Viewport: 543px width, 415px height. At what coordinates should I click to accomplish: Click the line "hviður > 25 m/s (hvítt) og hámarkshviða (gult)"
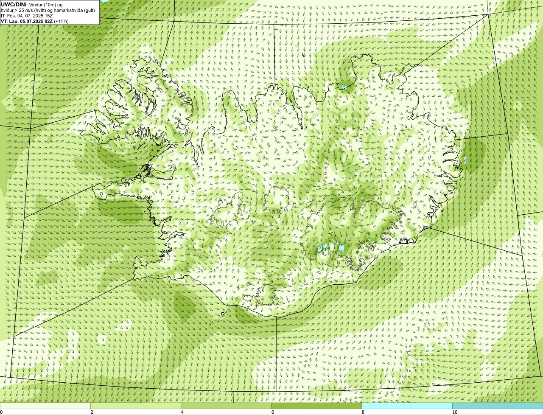(x=48, y=10)
